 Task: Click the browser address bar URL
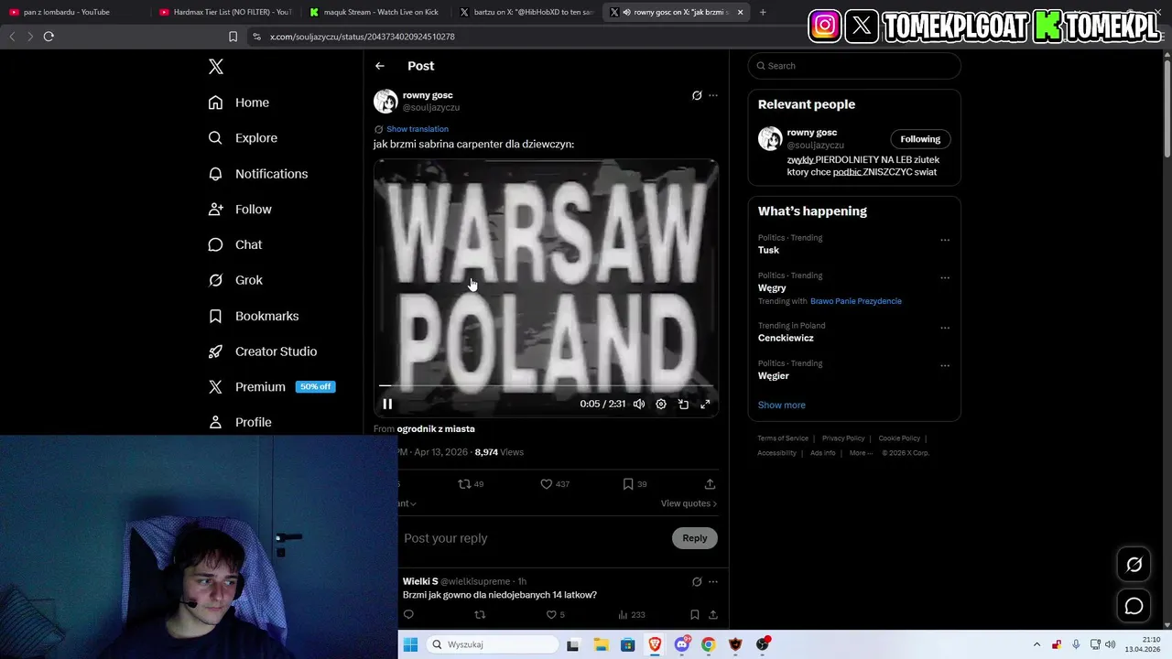[x=363, y=37]
